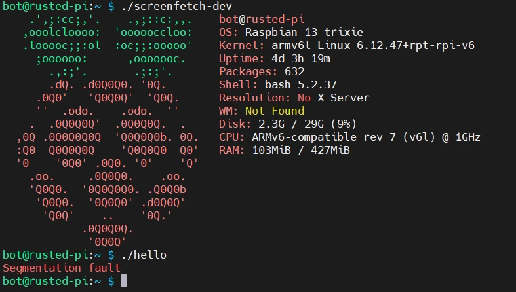Image resolution: width=516 pixels, height=292 pixels.
Task: Click the Kernel value armv6l Linux 6.12.47+rpt-rpi-v6
Action: pos(373,46)
